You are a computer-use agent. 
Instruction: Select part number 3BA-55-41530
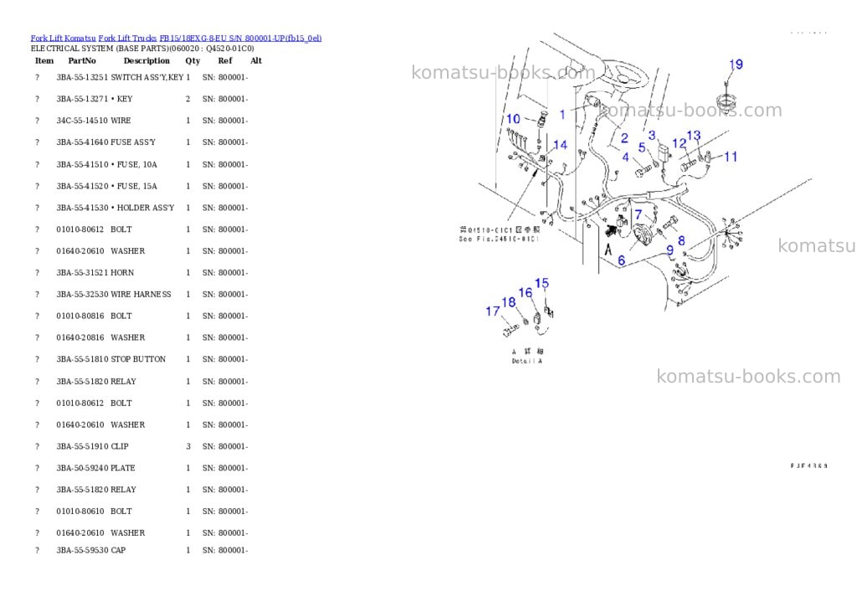[x=82, y=208]
